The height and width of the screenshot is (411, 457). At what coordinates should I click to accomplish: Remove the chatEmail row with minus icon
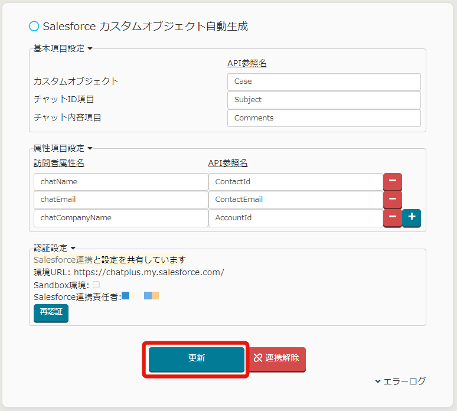coord(392,200)
